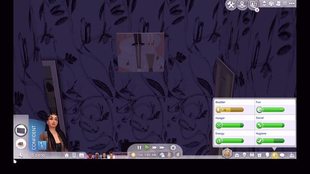Click the Hunger label text
This screenshot has height=174, width=310.
point(220,118)
